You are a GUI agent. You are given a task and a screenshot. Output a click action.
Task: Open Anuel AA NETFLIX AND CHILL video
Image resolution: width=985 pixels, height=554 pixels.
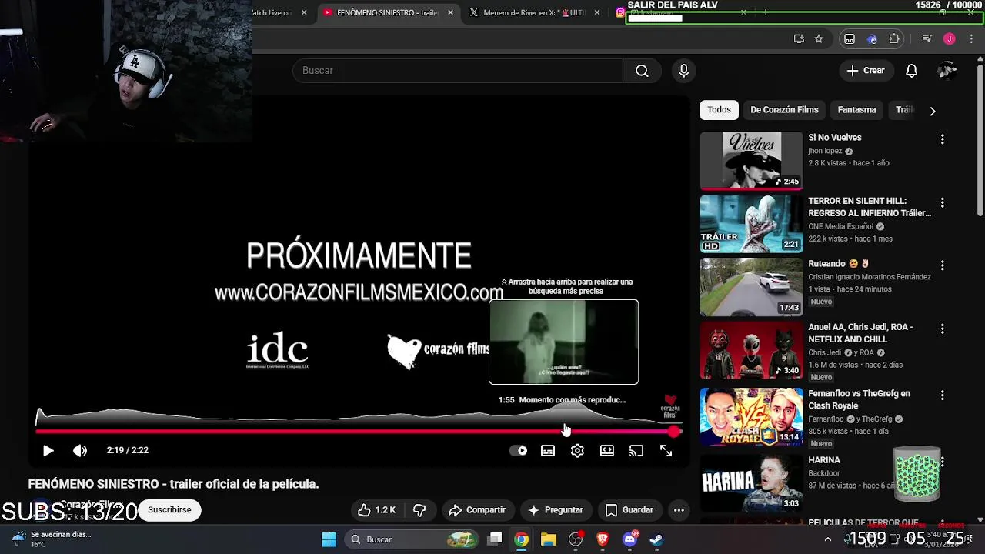click(751, 349)
